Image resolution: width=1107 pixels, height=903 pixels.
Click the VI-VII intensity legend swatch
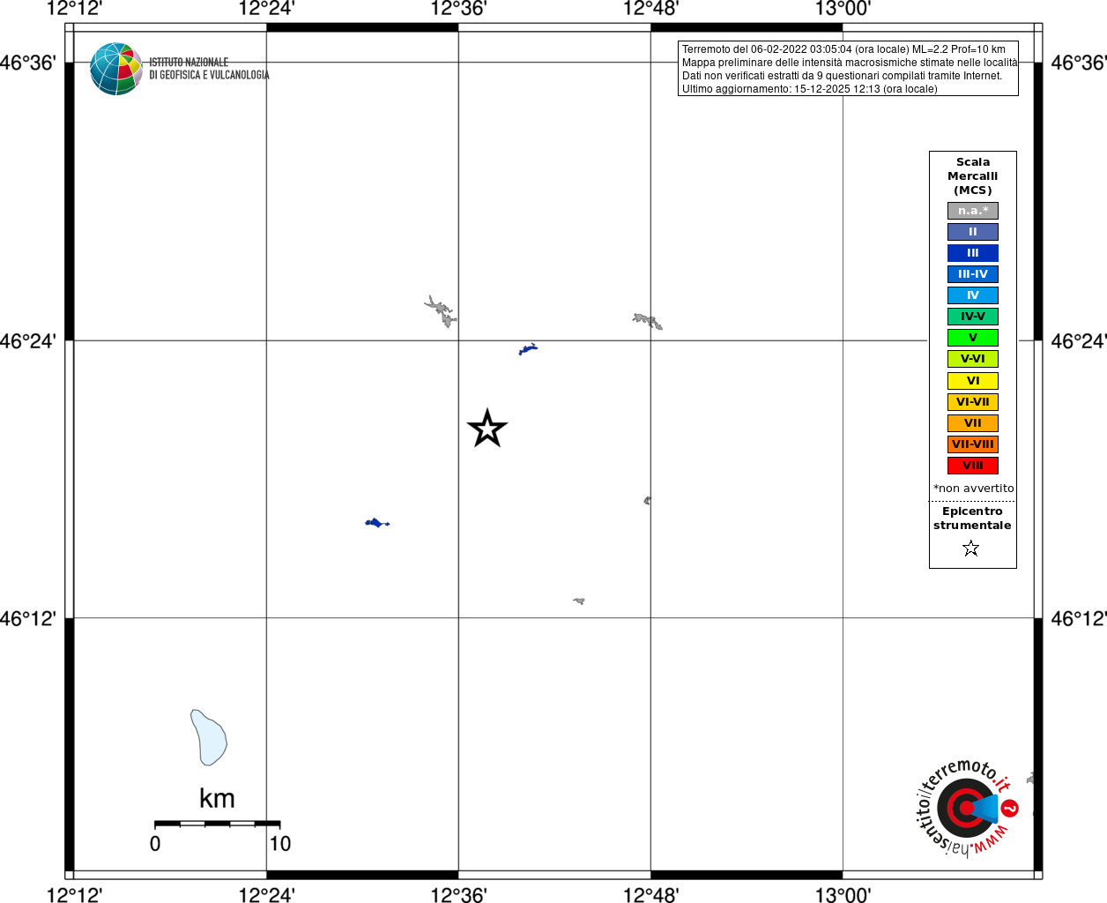(x=973, y=402)
